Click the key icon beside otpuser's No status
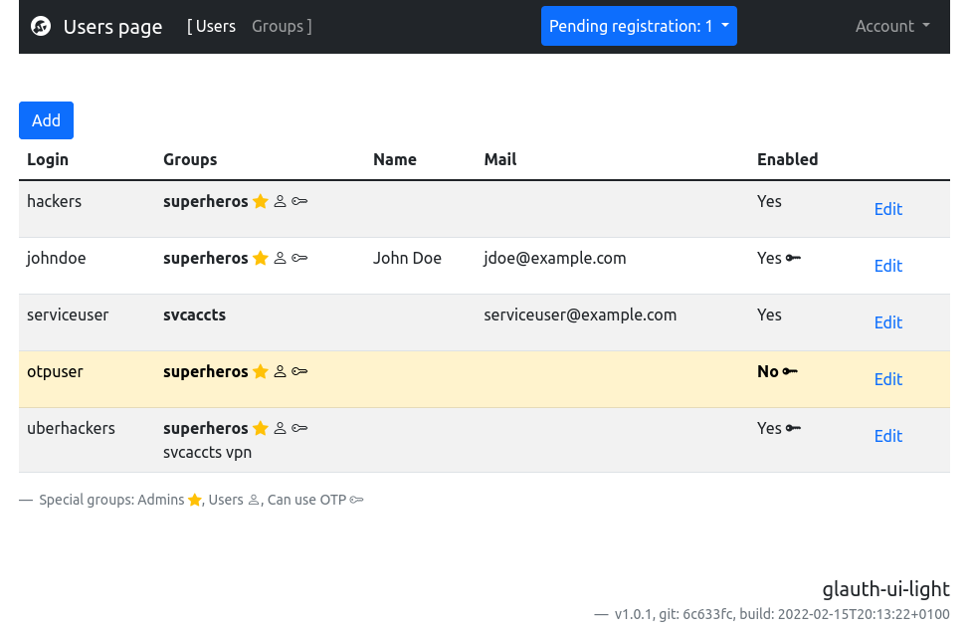Viewport: 974px width, 633px height. click(790, 372)
